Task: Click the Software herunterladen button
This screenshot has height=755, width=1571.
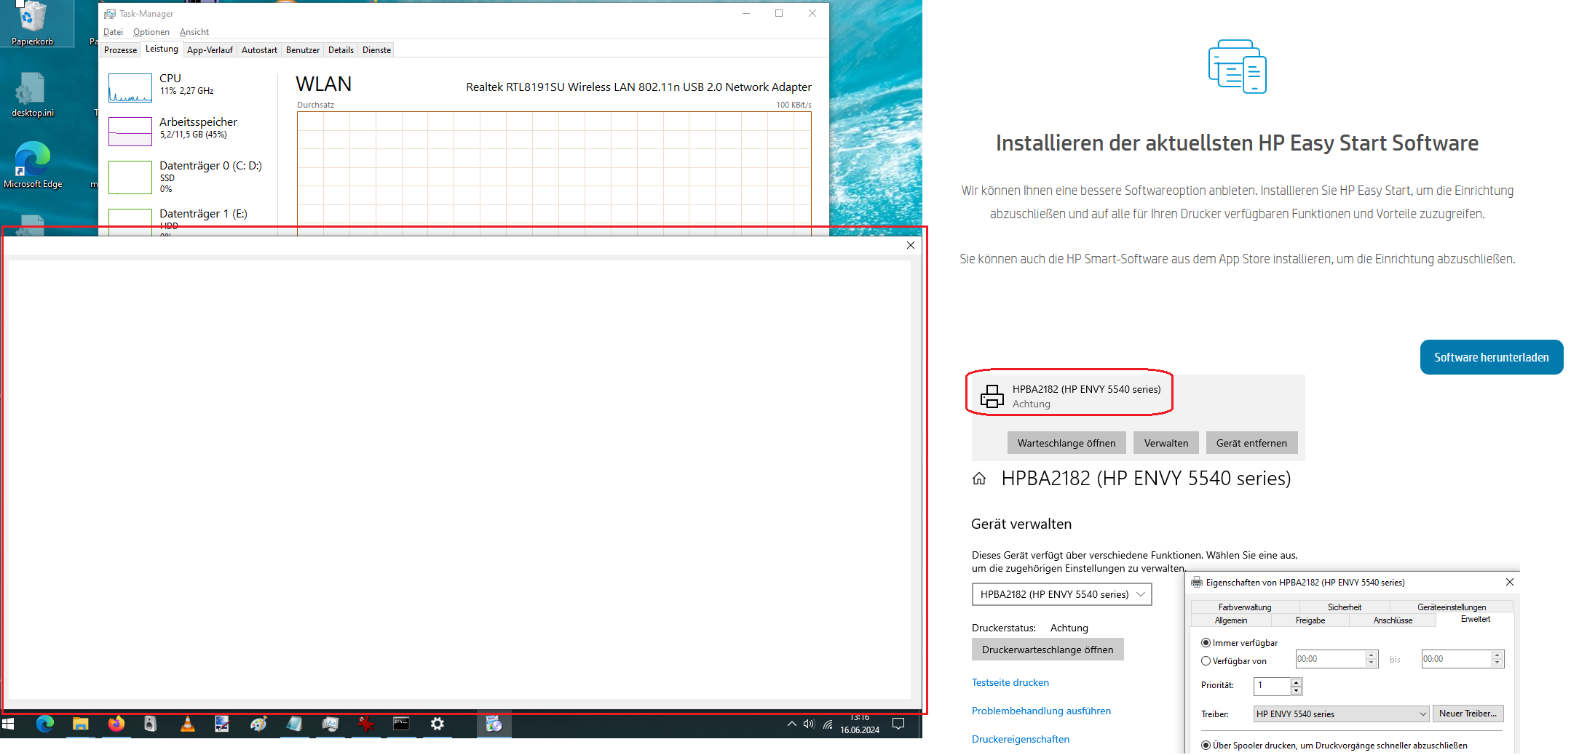Action: (x=1492, y=357)
